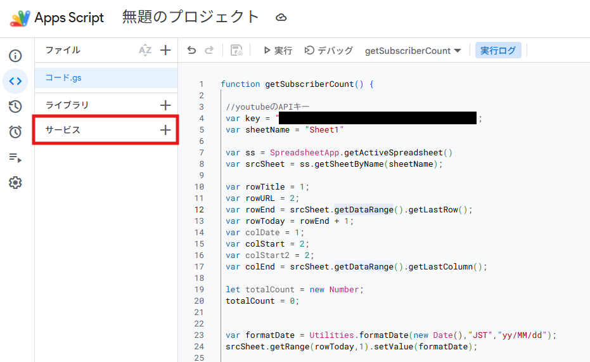Open the project Overview info icon
This screenshot has width=590, height=362.
point(15,56)
